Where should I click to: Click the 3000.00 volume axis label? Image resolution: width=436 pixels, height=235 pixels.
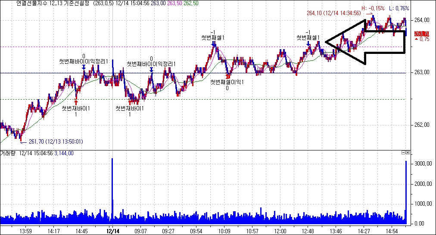click(x=421, y=164)
